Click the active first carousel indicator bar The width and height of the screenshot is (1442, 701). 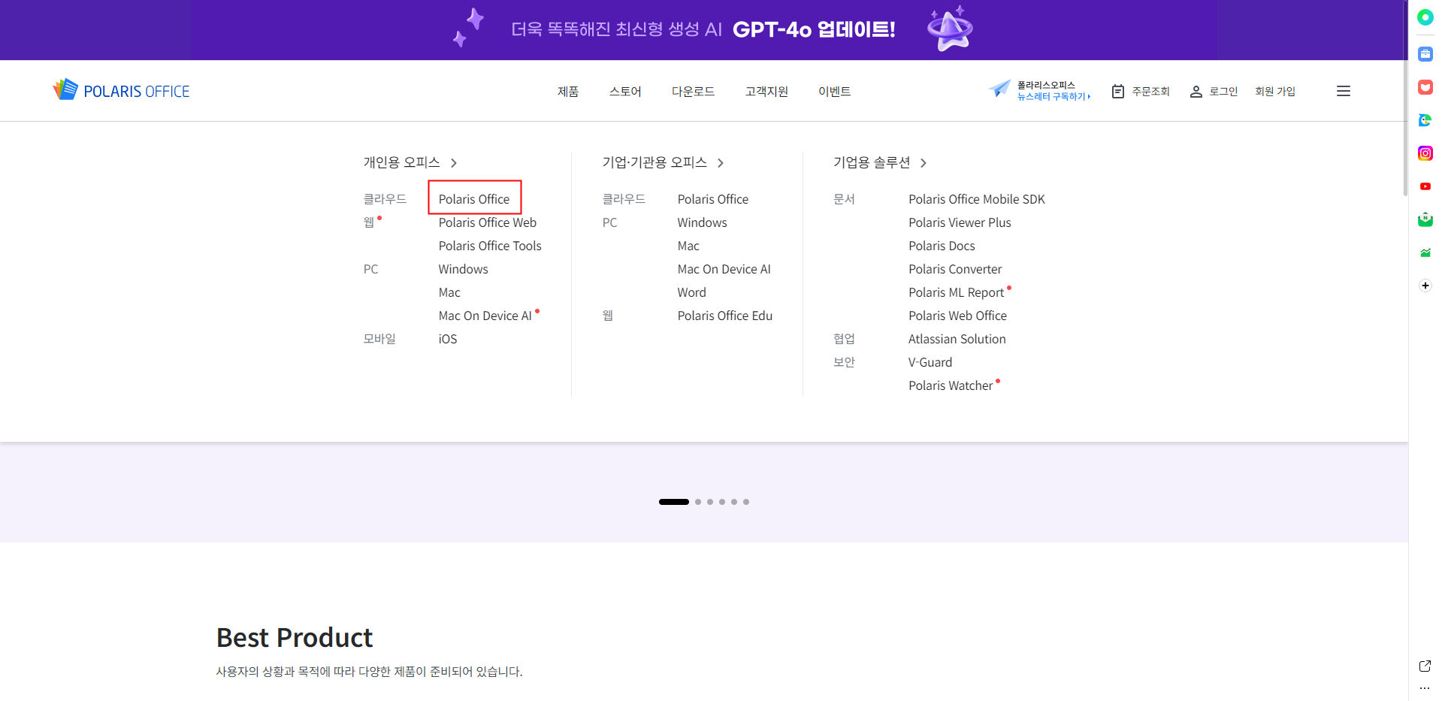pyautogui.click(x=674, y=502)
